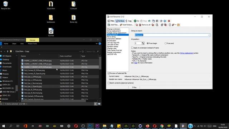
Task: Select the From begin radio button
Action: point(148,43)
